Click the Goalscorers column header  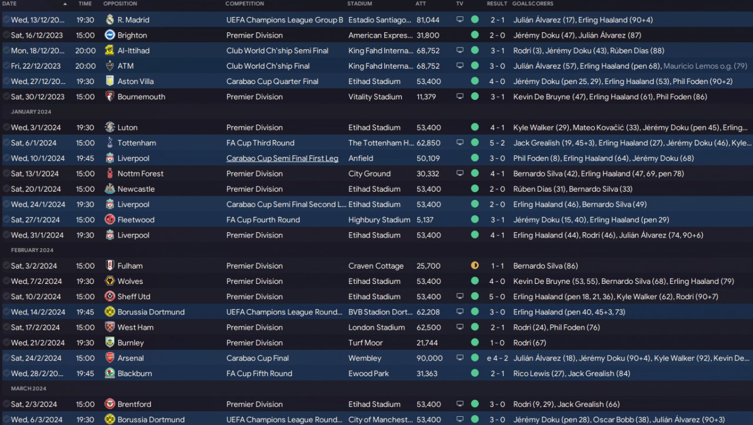click(533, 4)
